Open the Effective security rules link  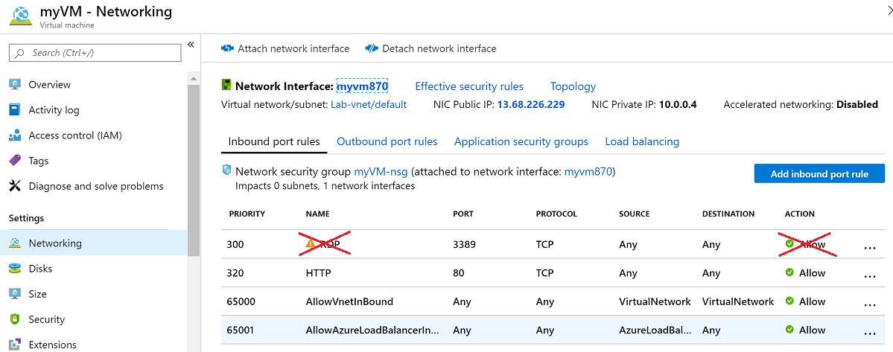(x=469, y=86)
